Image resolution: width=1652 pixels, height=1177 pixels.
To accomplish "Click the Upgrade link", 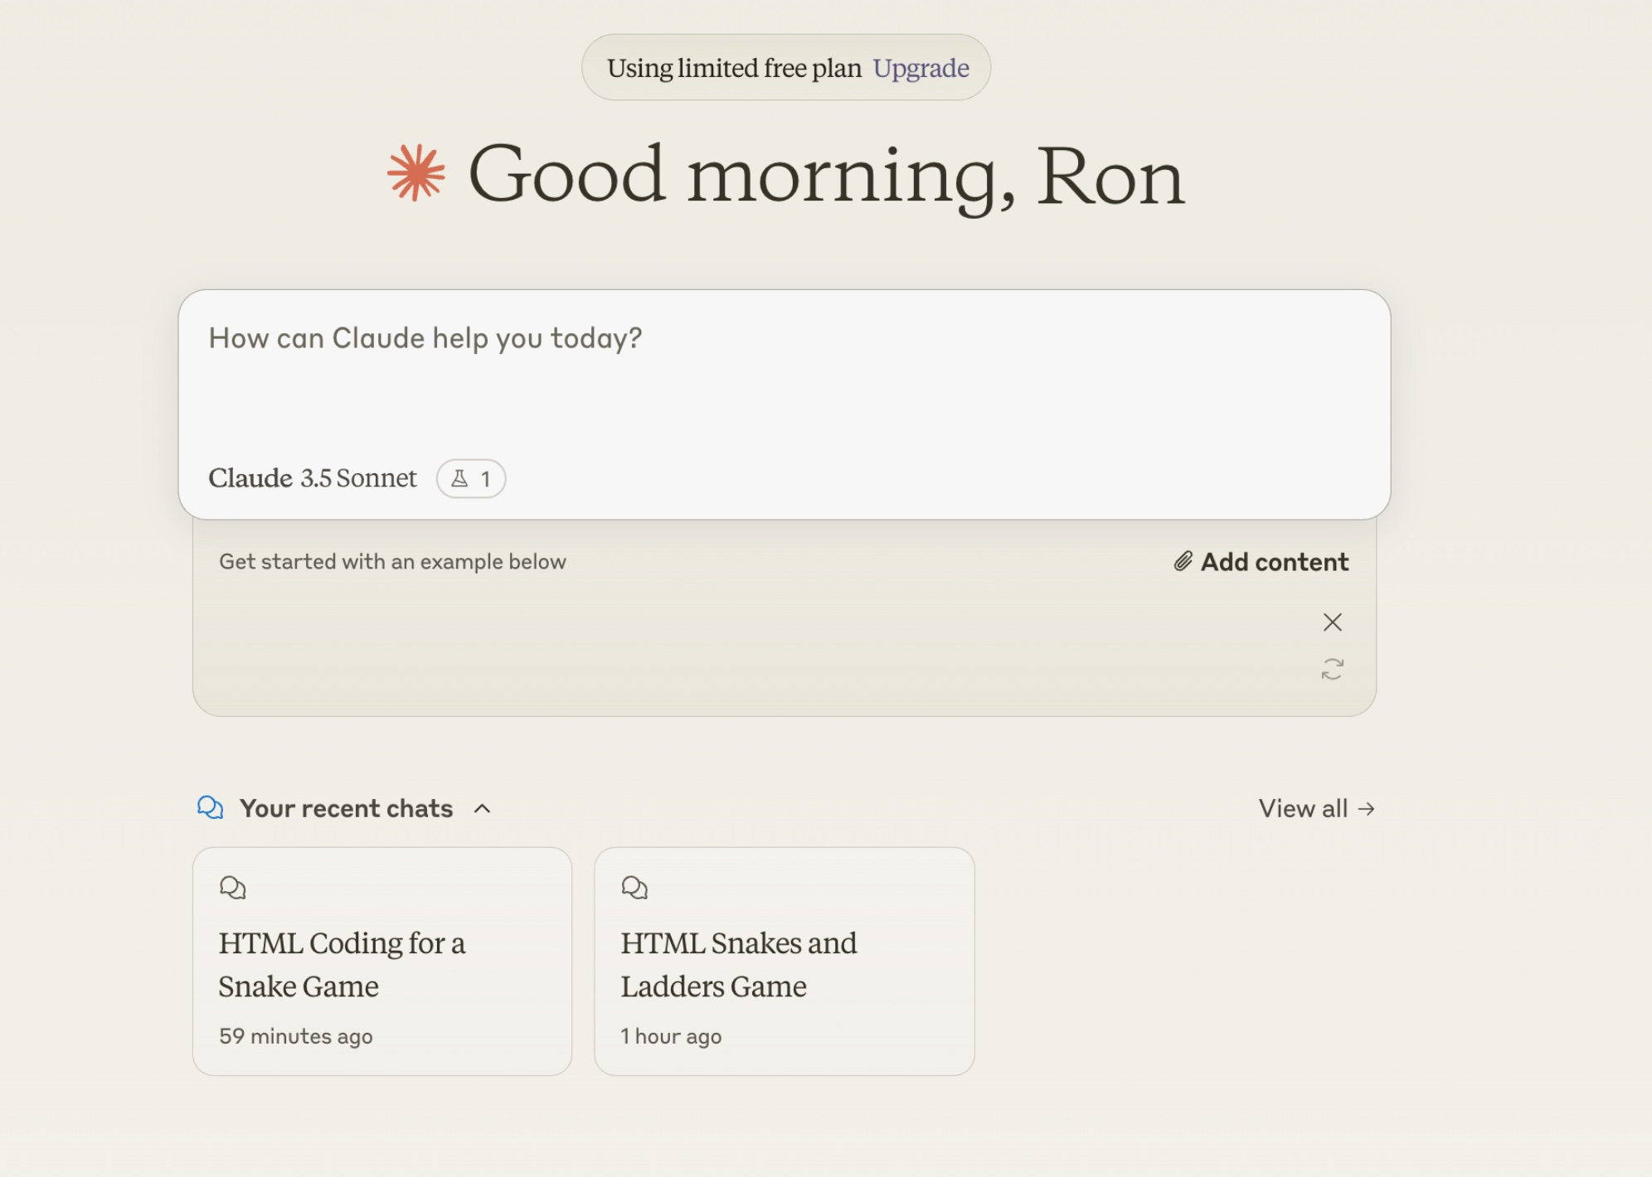I will click(921, 68).
